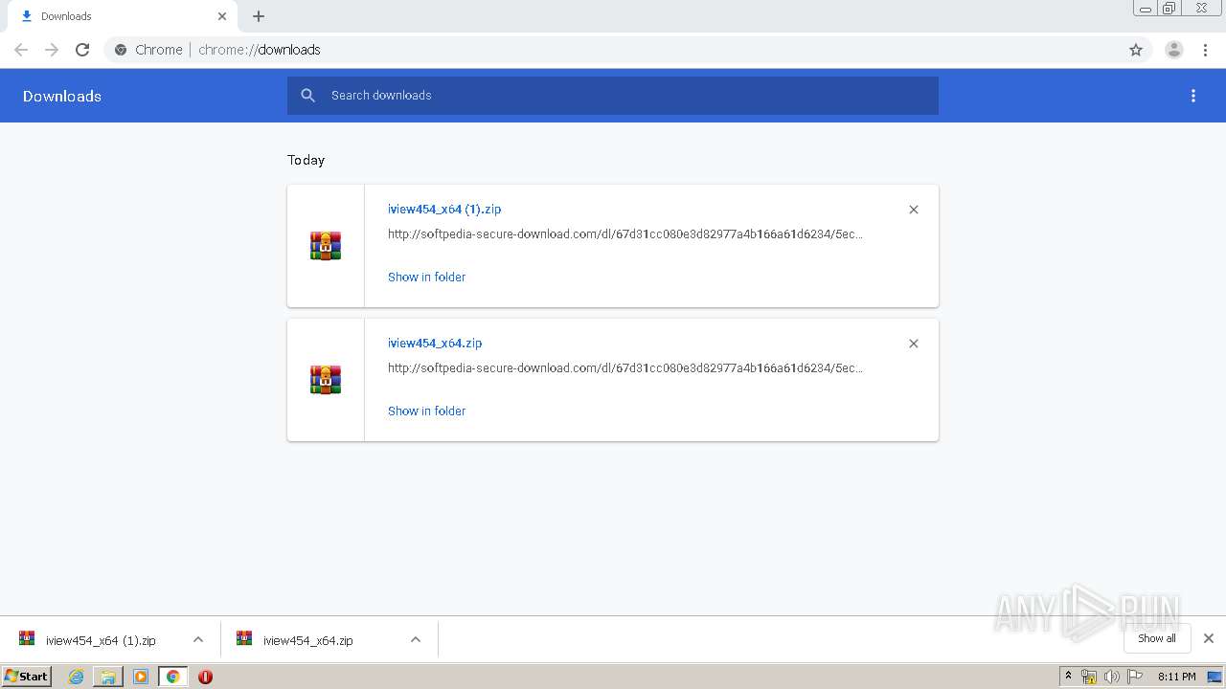Open iview454_x64.zip file link
1226x689 pixels.
(x=435, y=343)
